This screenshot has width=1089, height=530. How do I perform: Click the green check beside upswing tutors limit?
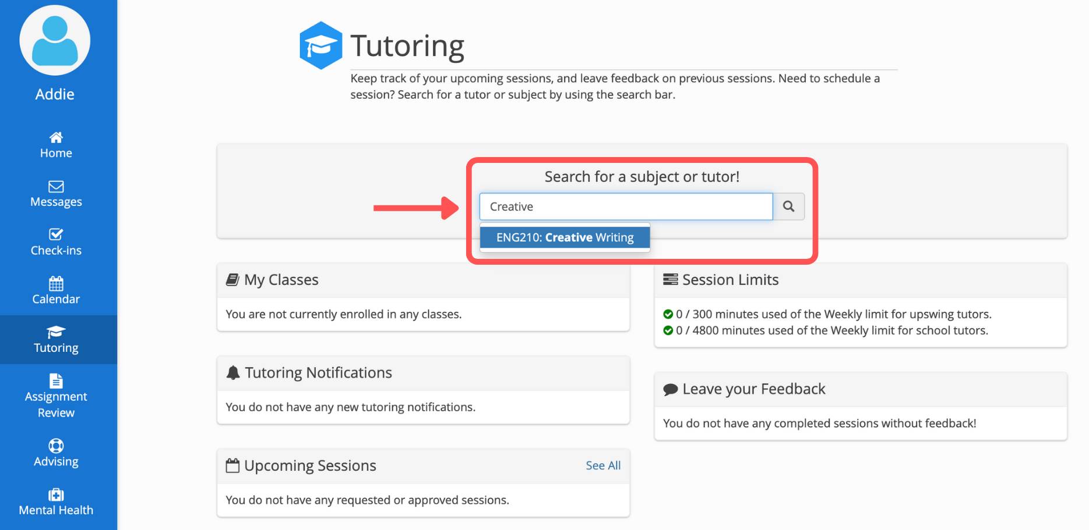pyautogui.click(x=668, y=314)
